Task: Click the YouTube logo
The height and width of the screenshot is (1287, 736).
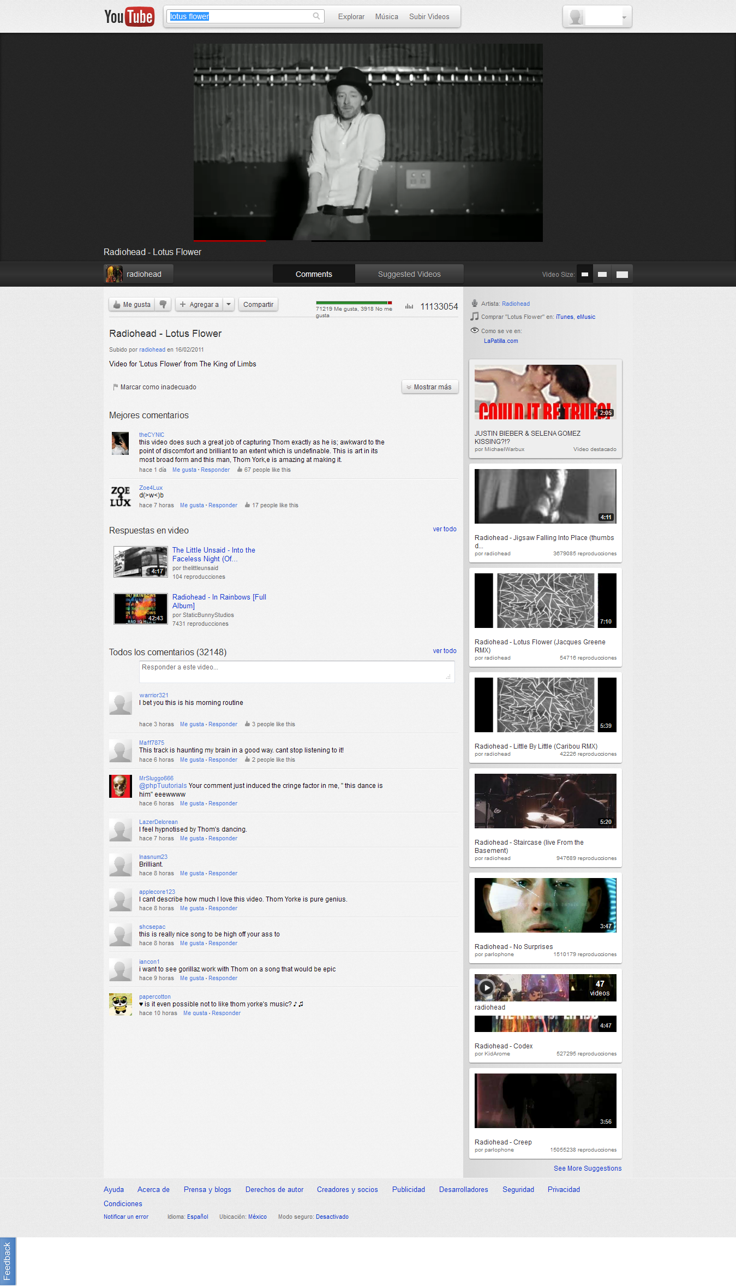Action: click(129, 16)
